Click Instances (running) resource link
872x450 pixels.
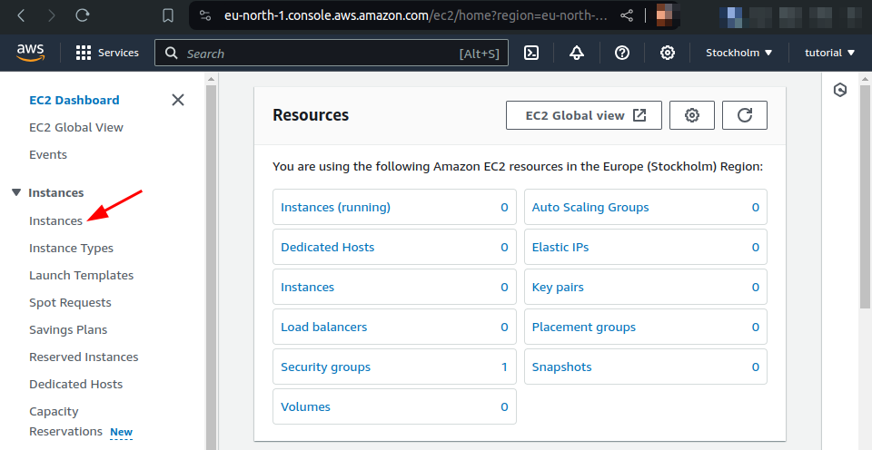tap(335, 207)
